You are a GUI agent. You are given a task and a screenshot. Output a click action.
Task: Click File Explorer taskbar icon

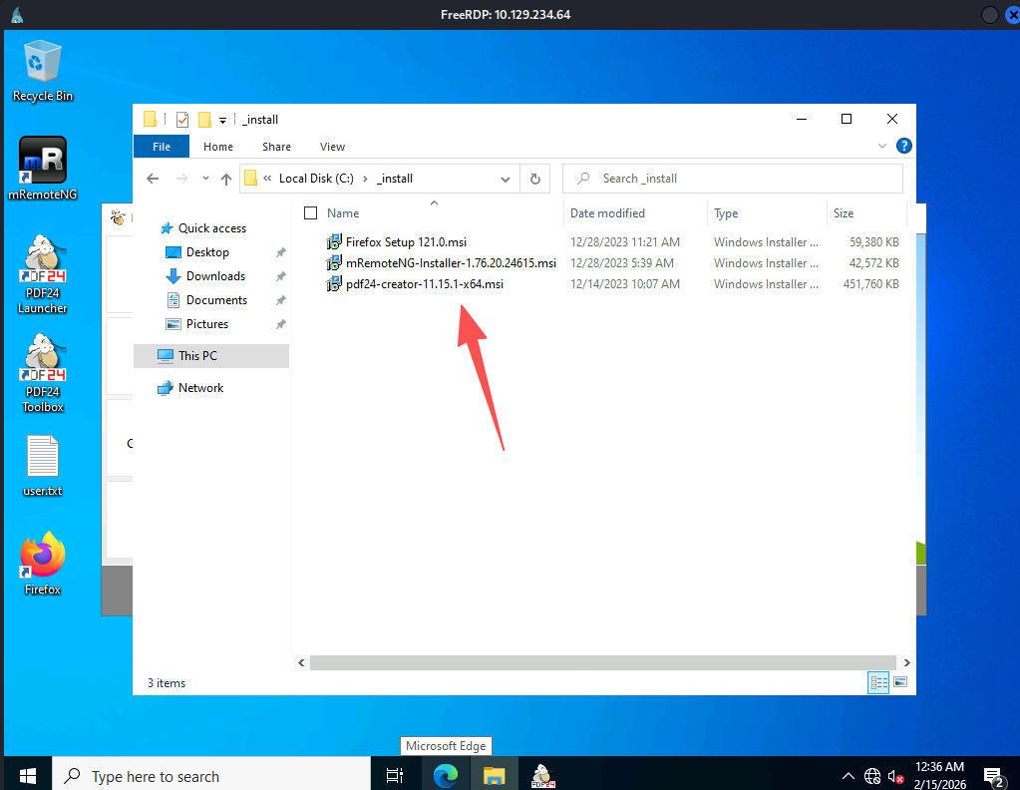coord(495,775)
